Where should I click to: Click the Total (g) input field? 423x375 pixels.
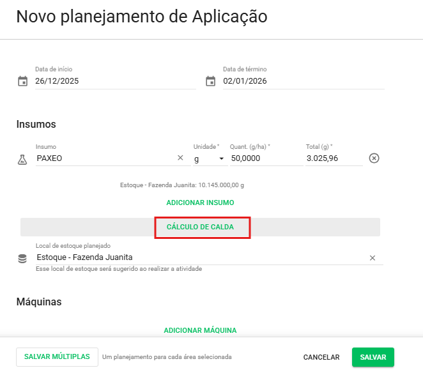tap(334, 158)
